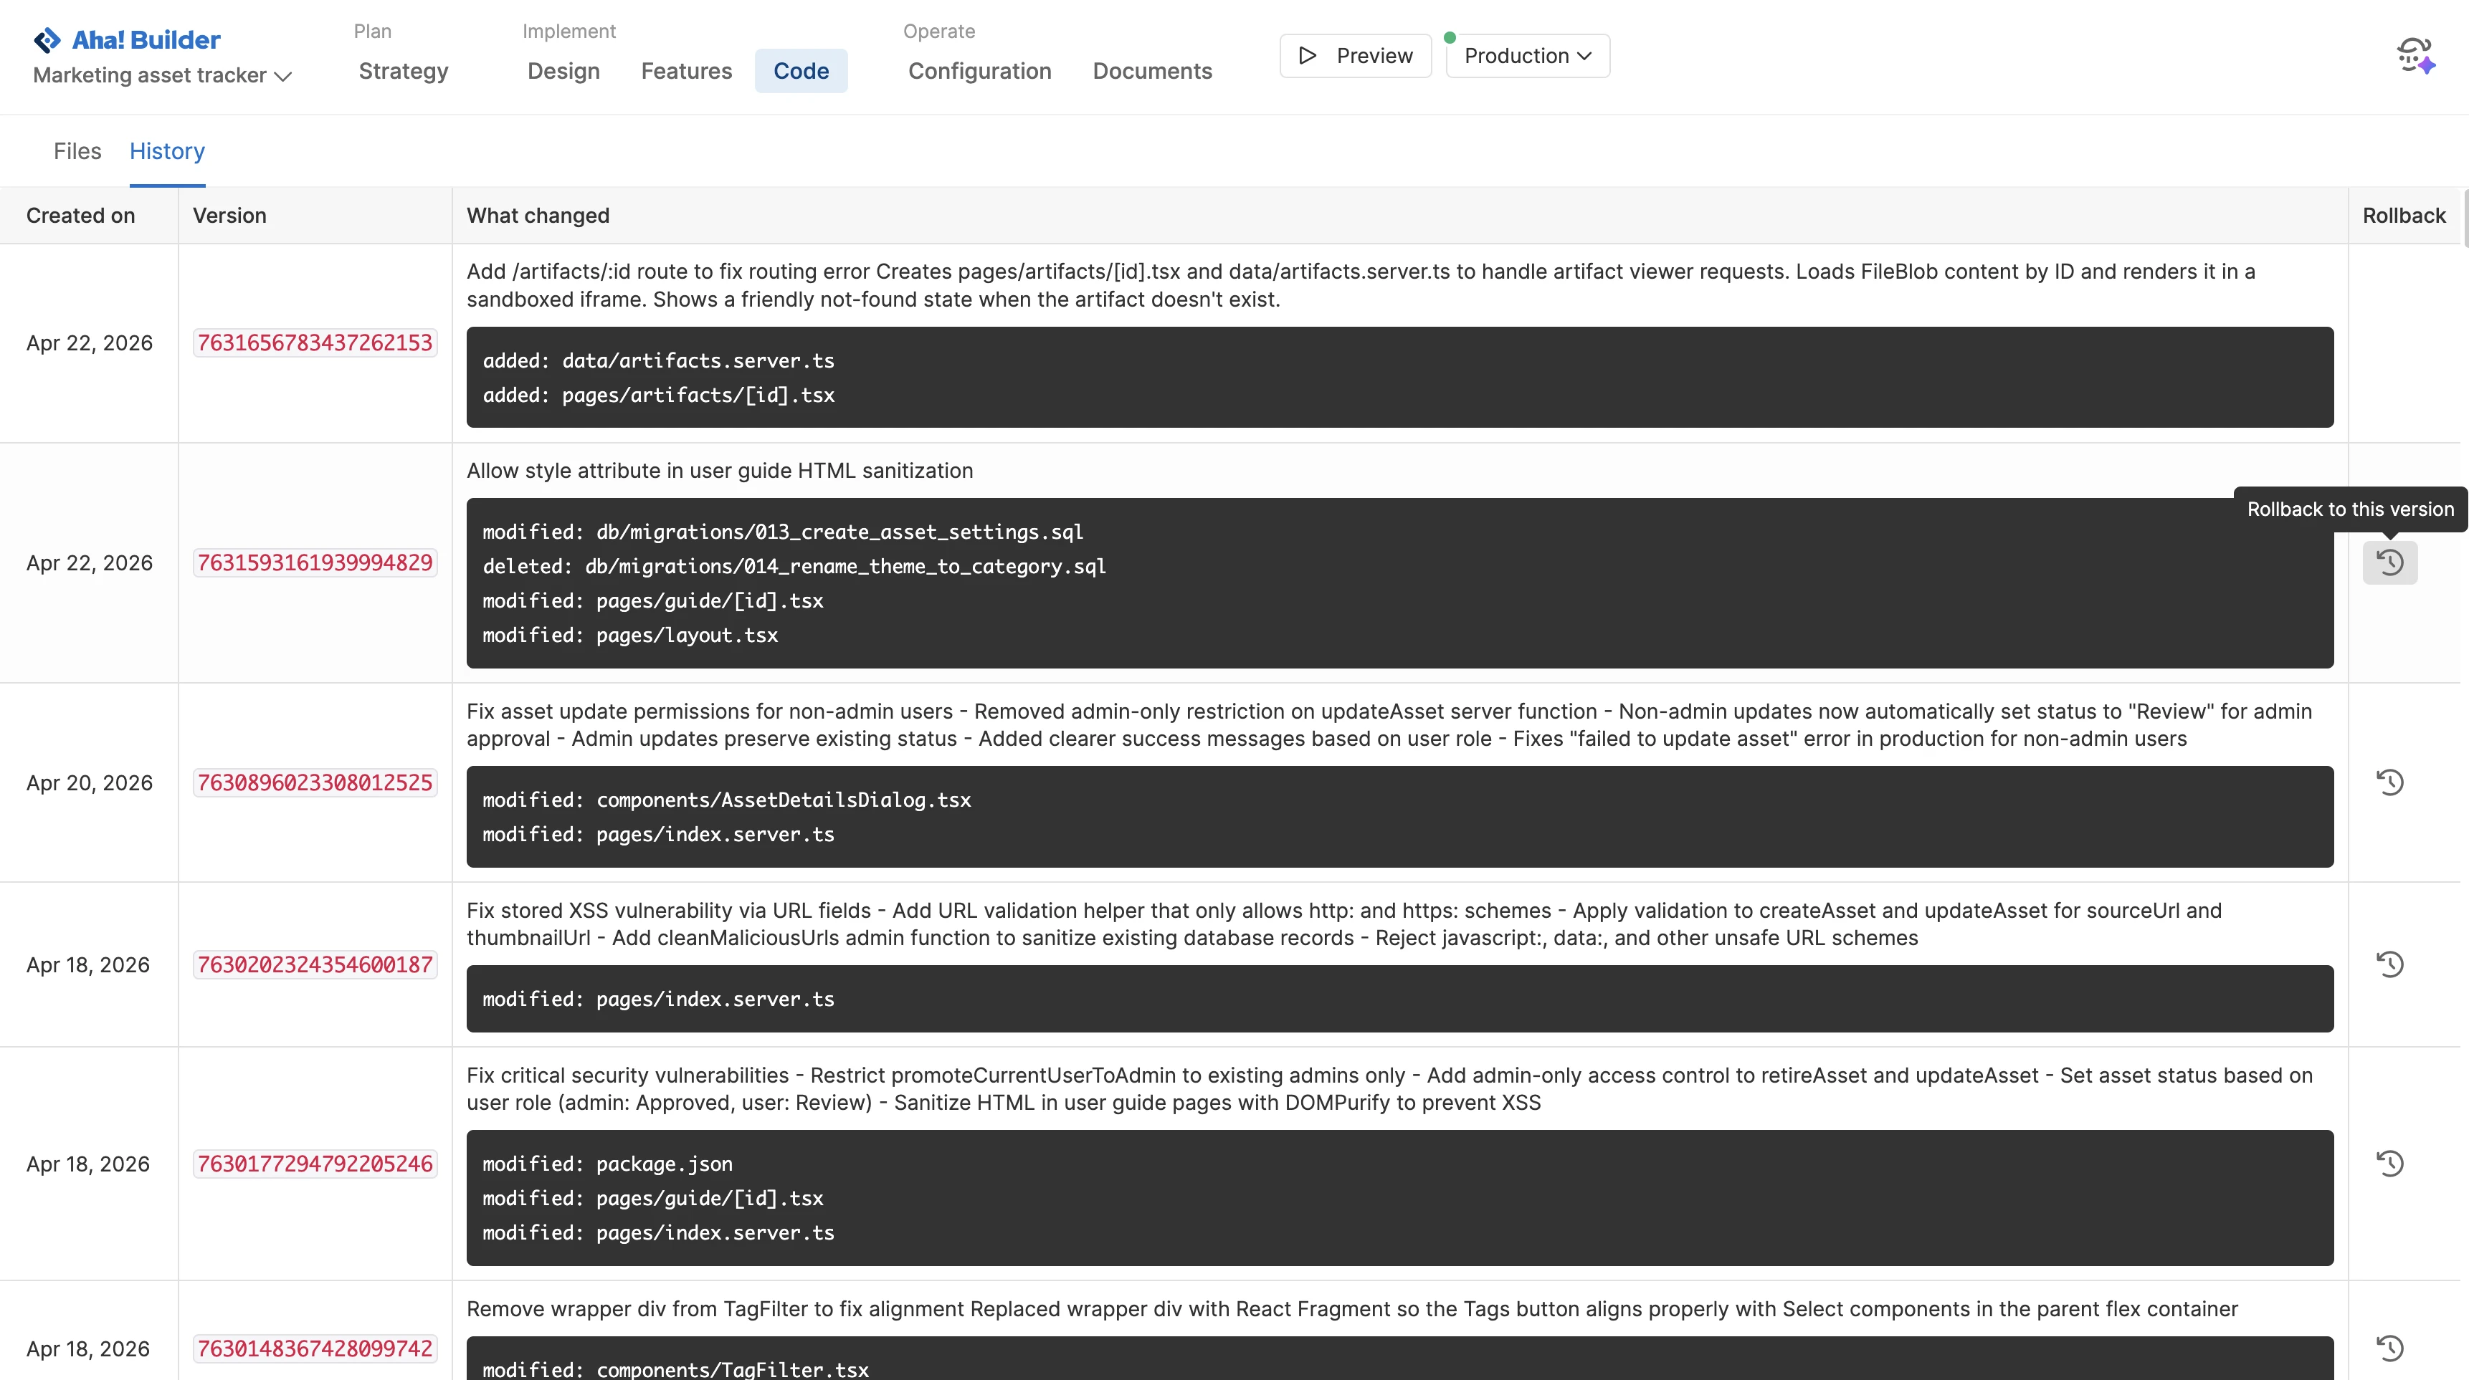Image resolution: width=2469 pixels, height=1380 pixels.
Task: Click version link 7630896023308012525
Action: 315,782
